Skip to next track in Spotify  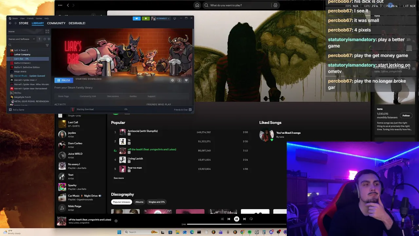point(245,219)
